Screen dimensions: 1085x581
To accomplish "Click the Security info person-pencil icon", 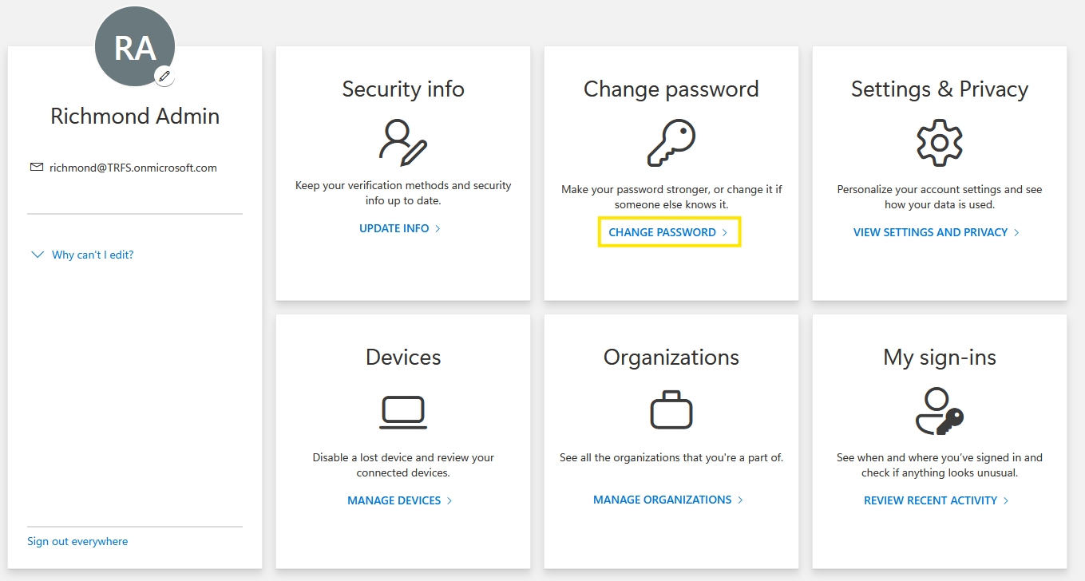I will point(402,142).
